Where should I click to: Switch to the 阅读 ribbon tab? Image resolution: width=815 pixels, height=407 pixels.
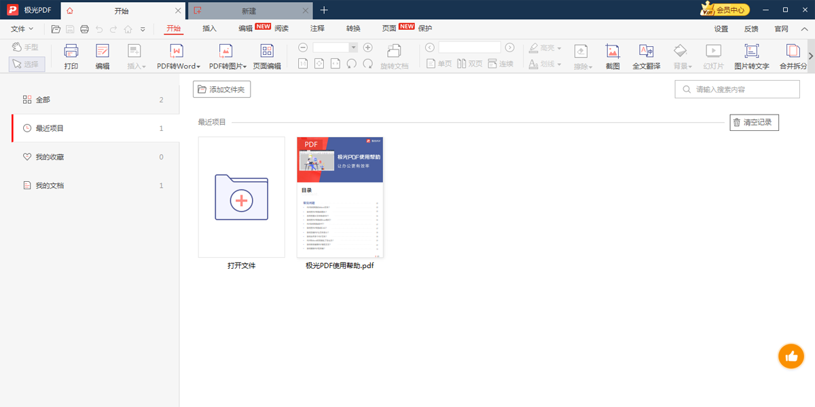(281, 28)
